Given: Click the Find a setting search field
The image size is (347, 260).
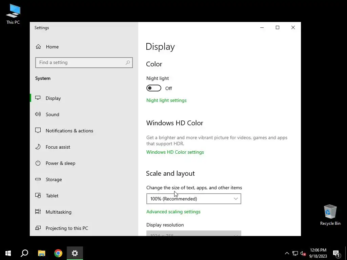Looking at the screenshot, I should coord(84,63).
